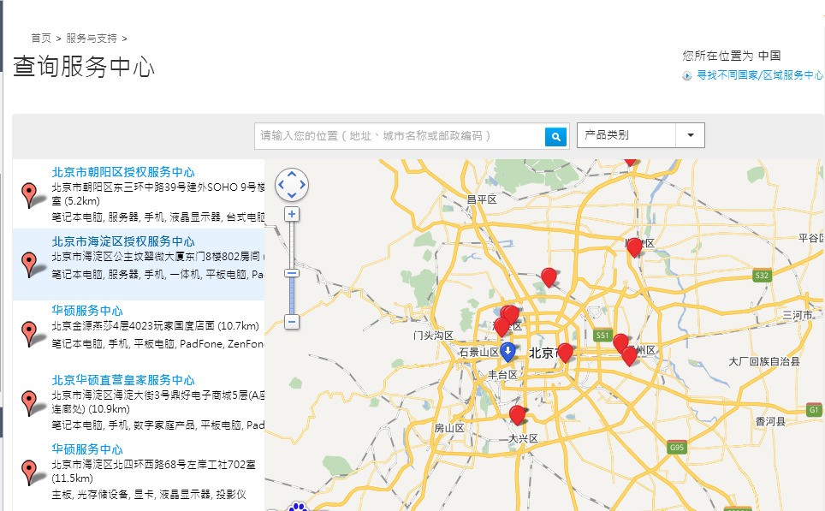Click the map zoom slider handle

(x=292, y=273)
